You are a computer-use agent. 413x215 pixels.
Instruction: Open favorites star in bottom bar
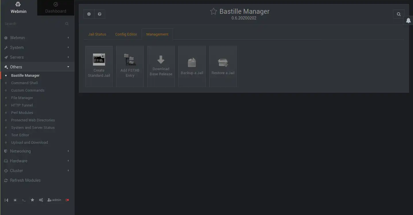pos(32,200)
